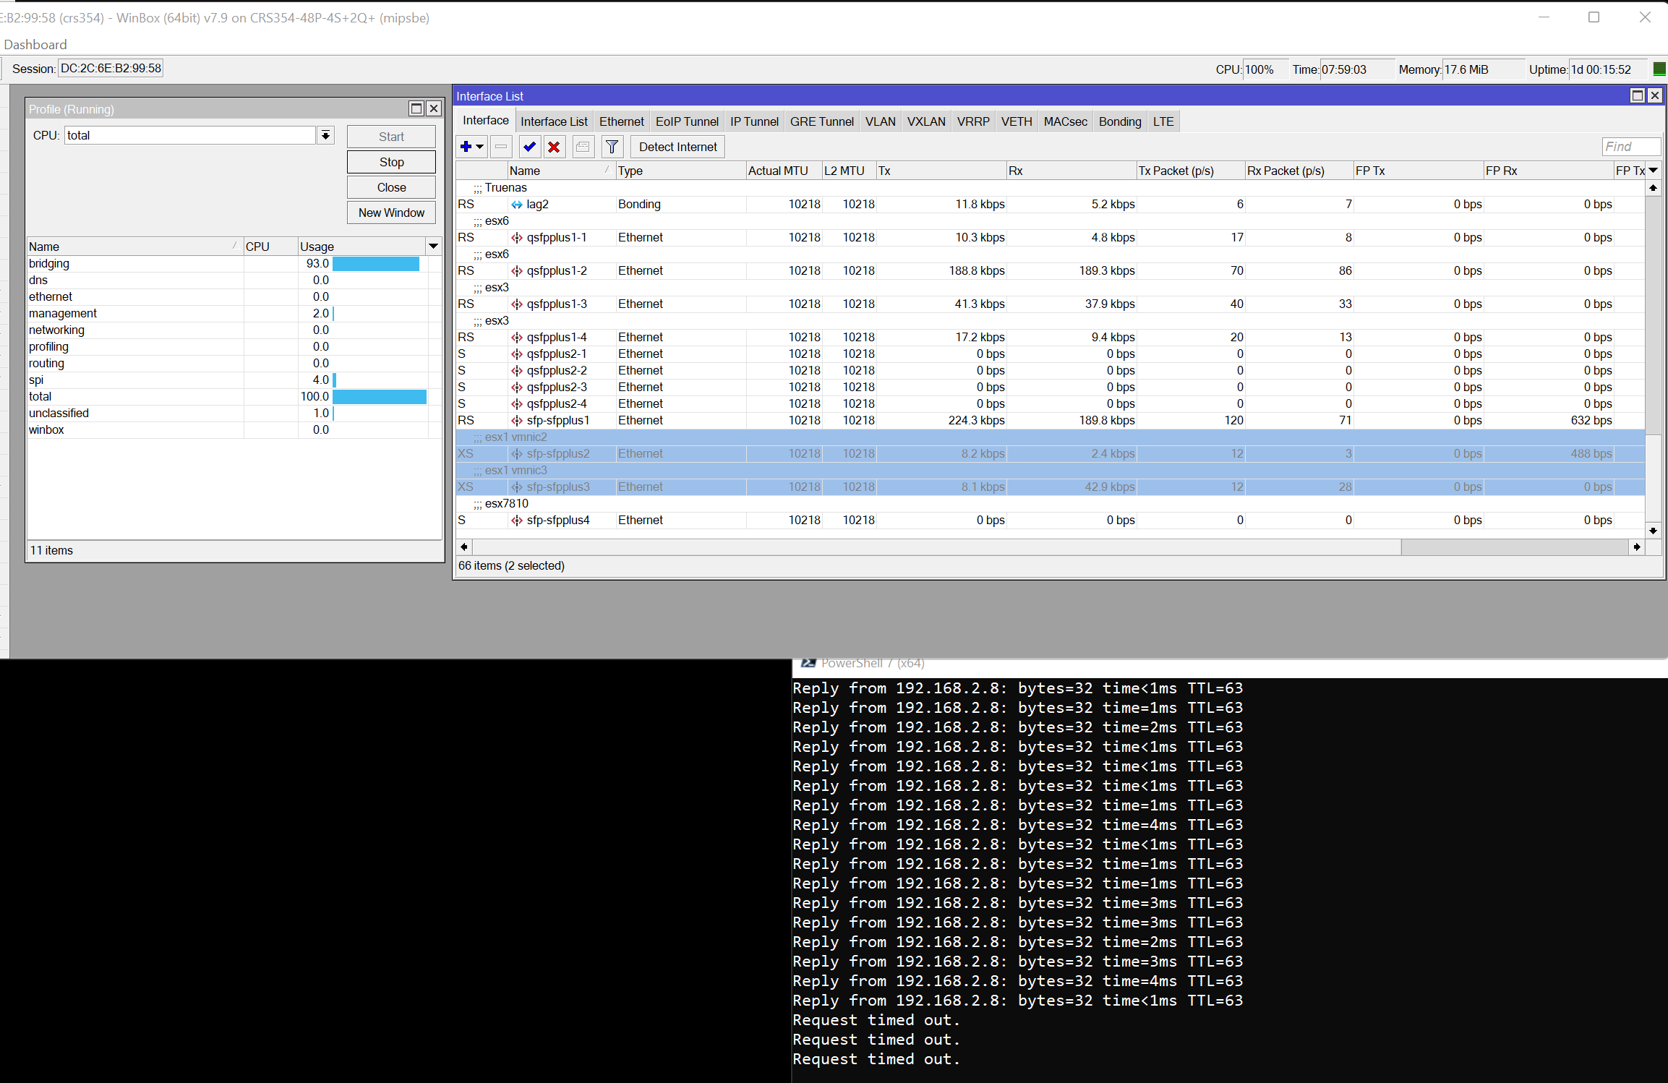The width and height of the screenshot is (1668, 1083).
Task: Switch to the Ethernet tab
Action: [x=621, y=121]
